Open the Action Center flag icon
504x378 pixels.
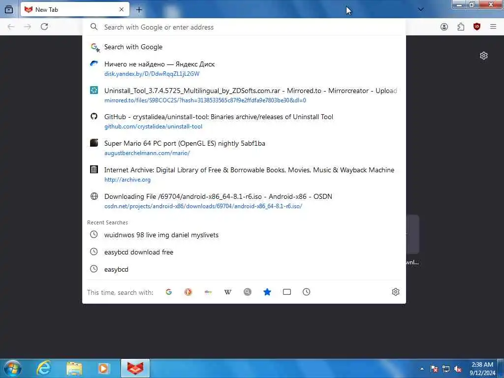tap(434, 369)
